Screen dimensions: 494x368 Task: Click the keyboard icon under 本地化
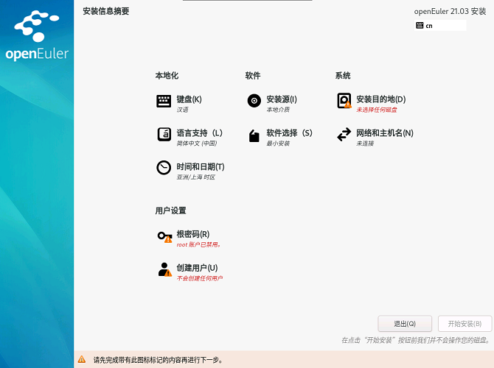tap(164, 102)
